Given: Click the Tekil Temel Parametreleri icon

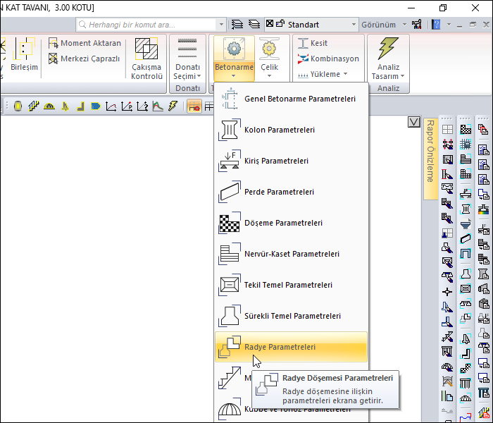Looking at the screenshot, I should coord(230,285).
